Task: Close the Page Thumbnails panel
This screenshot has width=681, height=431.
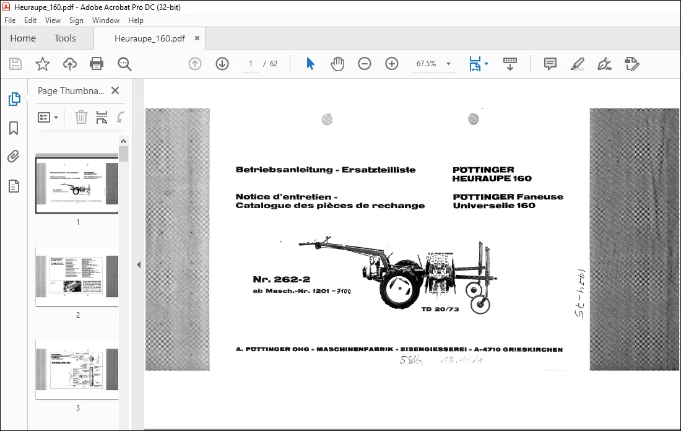Action: tap(115, 90)
